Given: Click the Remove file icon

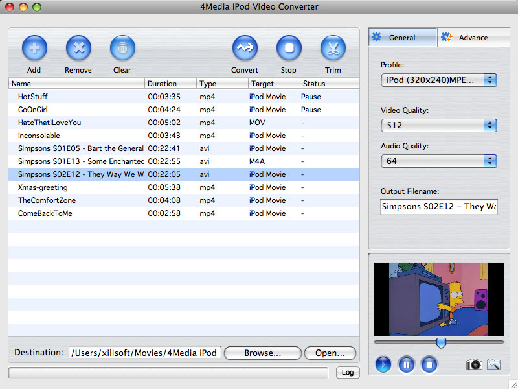Looking at the screenshot, I should pyautogui.click(x=78, y=49).
